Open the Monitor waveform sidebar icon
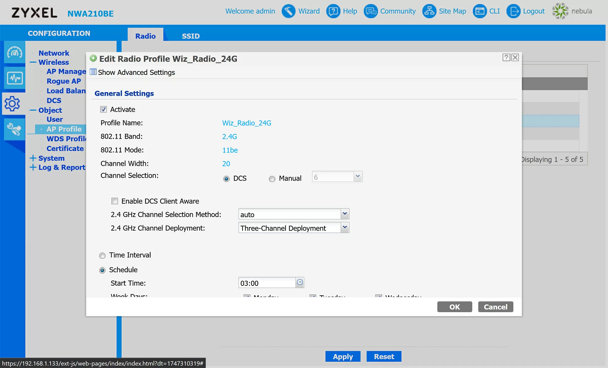The width and height of the screenshot is (608, 368). point(14,78)
